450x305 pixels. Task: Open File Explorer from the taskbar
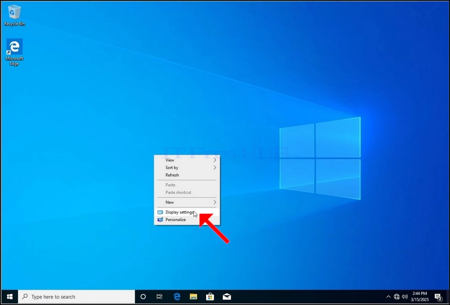pyautogui.click(x=193, y=297)
